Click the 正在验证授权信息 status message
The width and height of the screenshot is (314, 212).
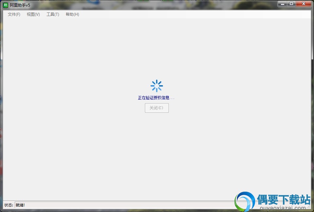coord(156,98)
